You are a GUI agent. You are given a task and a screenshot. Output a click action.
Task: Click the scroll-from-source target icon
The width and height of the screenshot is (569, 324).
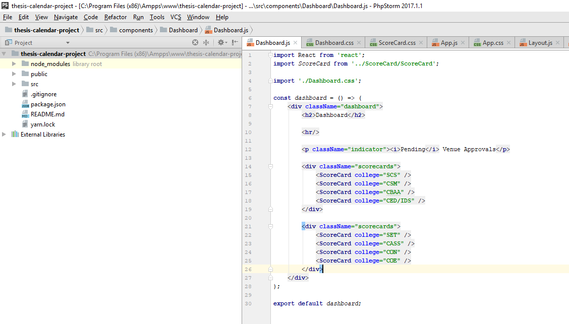pos(195,43)
